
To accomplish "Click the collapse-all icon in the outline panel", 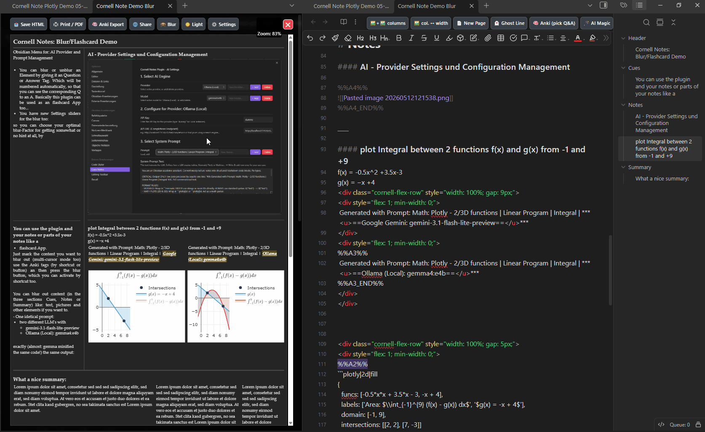I will [673, 22].
